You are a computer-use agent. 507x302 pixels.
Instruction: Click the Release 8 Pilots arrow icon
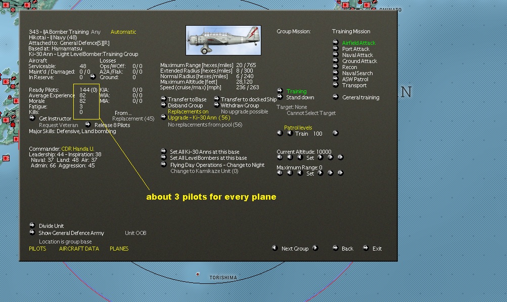(x=87, y=125)
